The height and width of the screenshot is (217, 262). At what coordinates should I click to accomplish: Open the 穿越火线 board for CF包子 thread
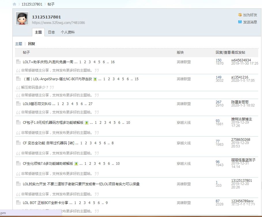[184, 123]
